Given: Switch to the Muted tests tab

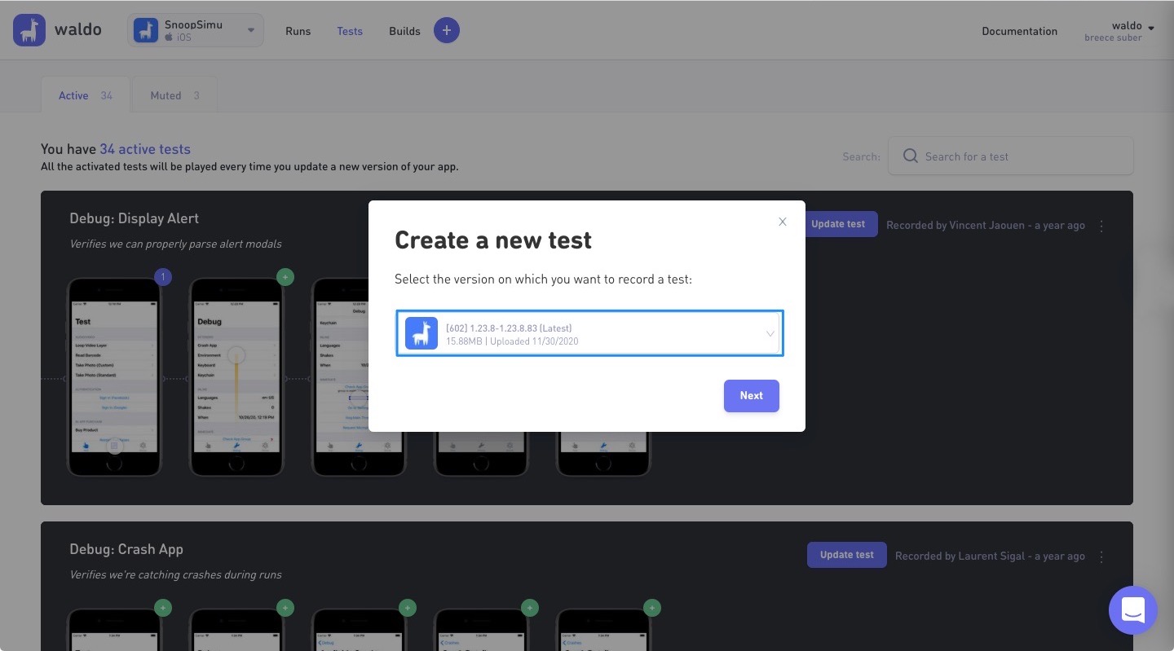Looking at the screenshot, I should [174, 95].
